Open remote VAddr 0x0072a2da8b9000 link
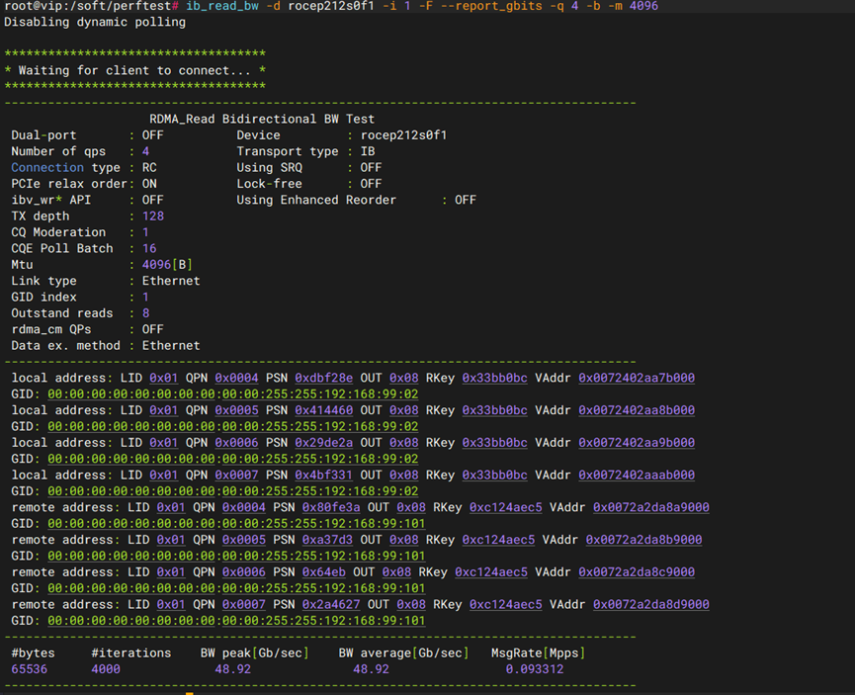Image resolution: width=855 pixels, height=695 pixels. point(643,541)
